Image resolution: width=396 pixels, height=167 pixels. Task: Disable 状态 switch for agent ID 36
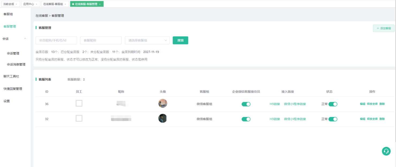point(333,104)
